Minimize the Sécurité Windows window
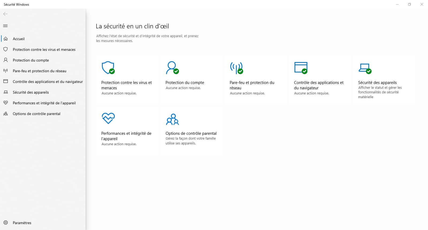The width and height of the screenshot is (428, 230). coord(397,4)
